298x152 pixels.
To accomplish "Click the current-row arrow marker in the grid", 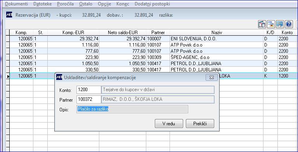I will (x=8, y=76).
